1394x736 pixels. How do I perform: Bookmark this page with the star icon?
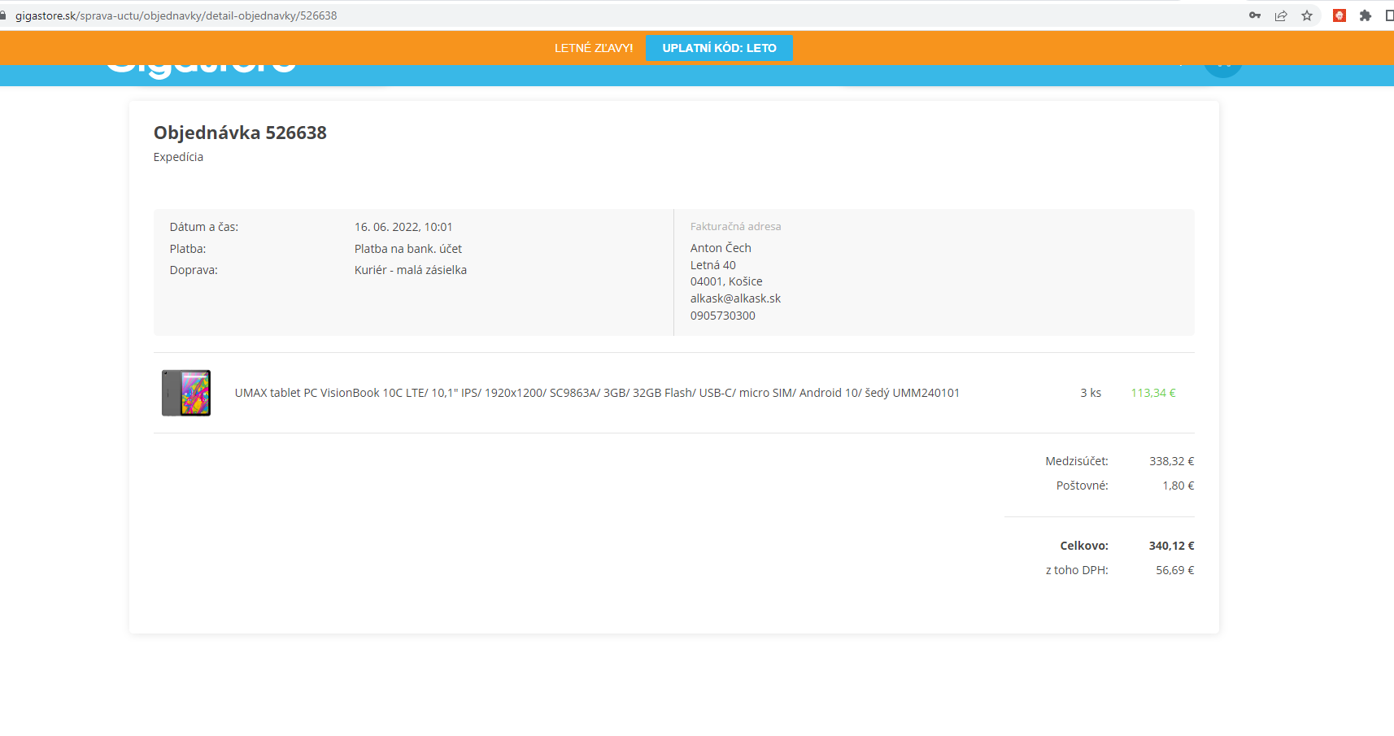pyautogui.click(x=1307, y=15)
